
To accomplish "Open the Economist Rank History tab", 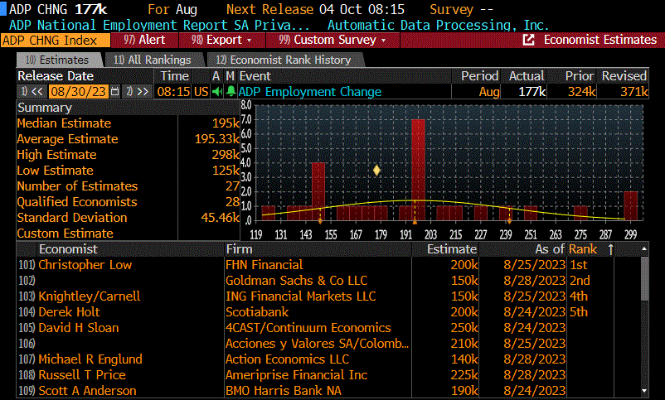I will pos(284,60).
